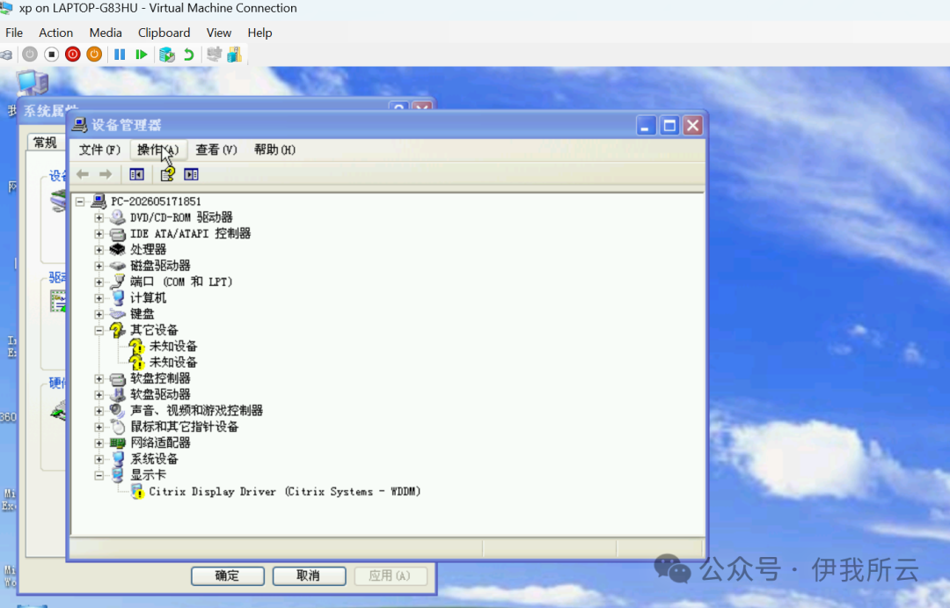The height and width of the screenshot is (608, 950).
Task: Toggle the show/hide console tree icon
Action: pyautogui.click(x=137, y=174)
